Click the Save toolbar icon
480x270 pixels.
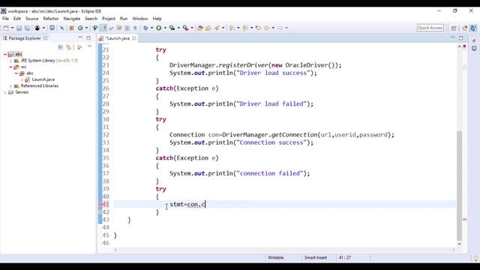[x=19, y=28]
